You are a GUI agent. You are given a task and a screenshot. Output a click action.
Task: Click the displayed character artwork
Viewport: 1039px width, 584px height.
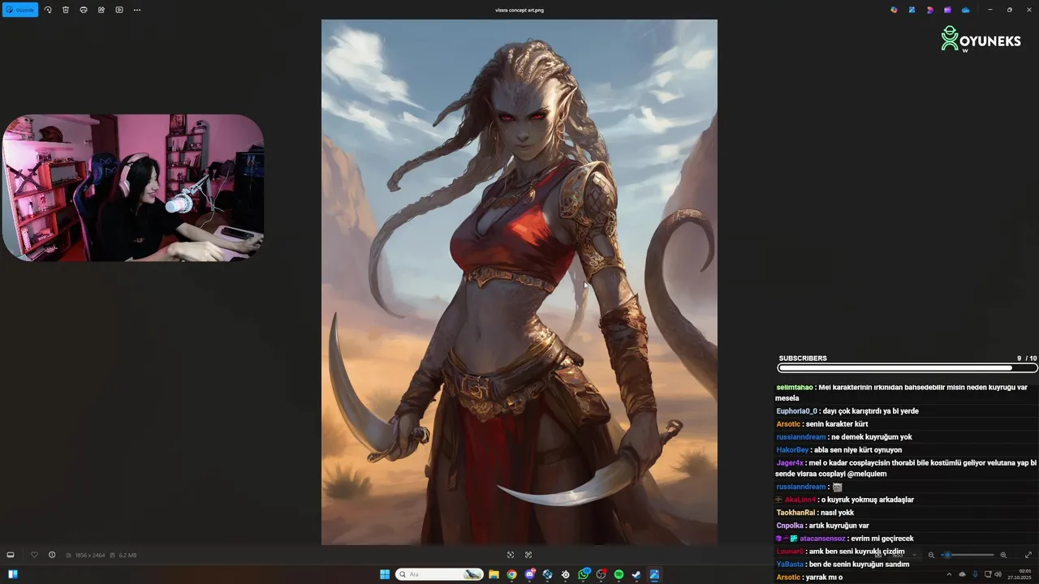pos(519,282)
